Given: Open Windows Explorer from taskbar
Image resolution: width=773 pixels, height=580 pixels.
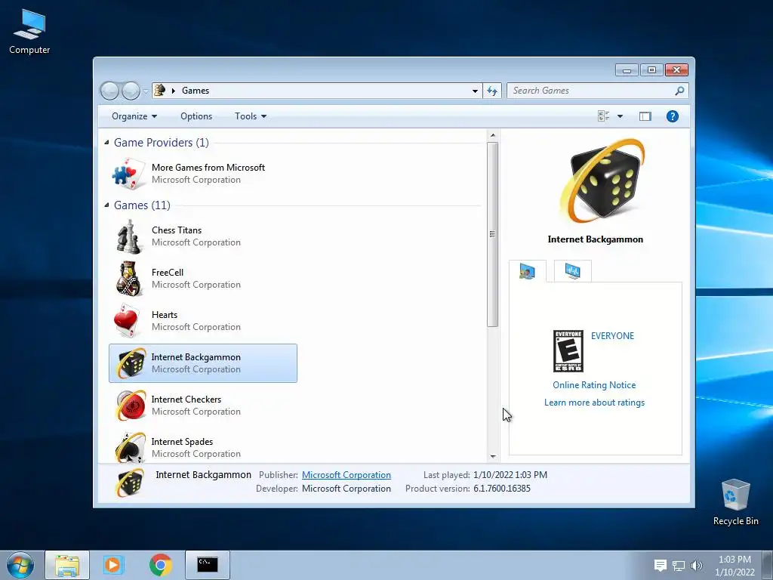Looking at the screenshot, I should 67,565.
